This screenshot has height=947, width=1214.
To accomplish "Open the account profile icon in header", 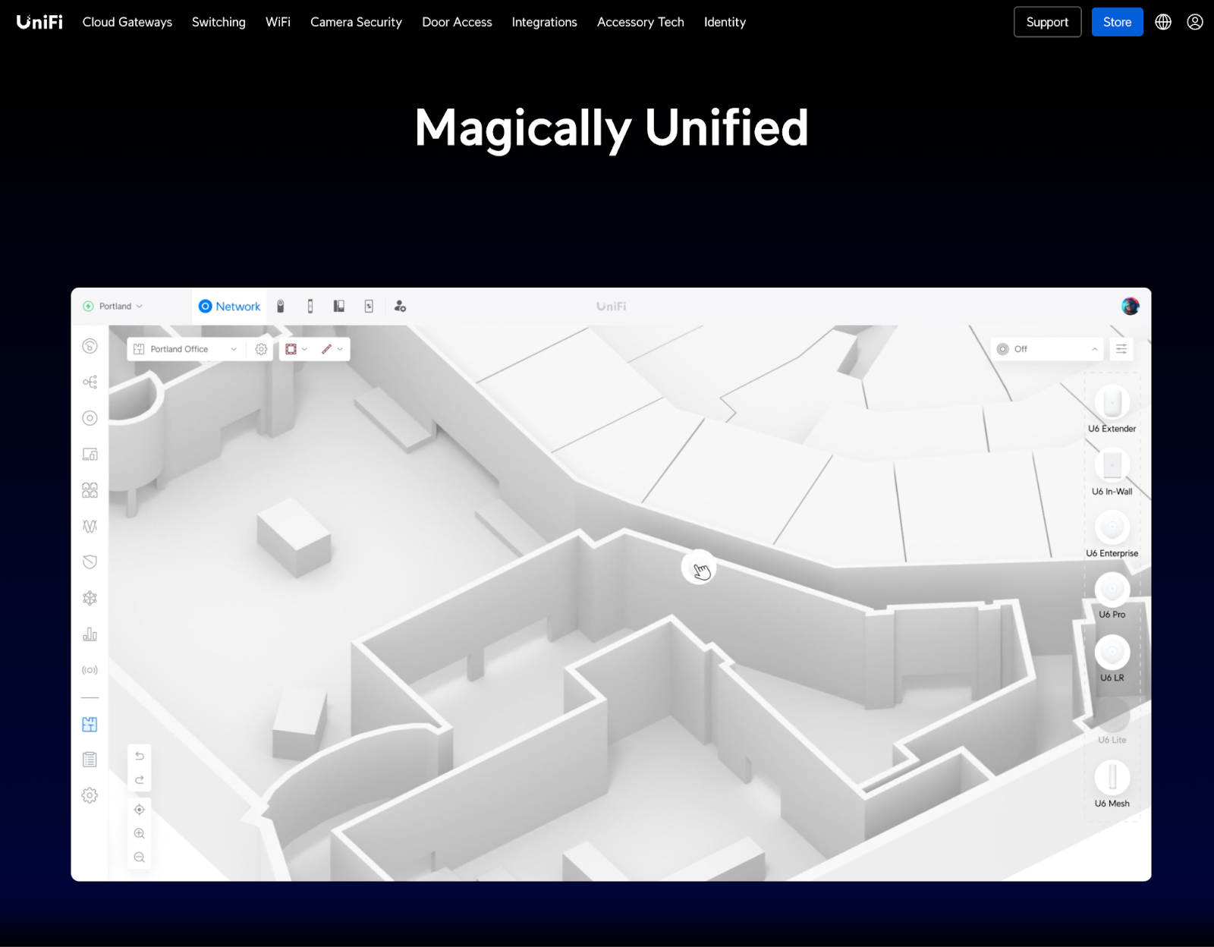I will point(1195,22).
